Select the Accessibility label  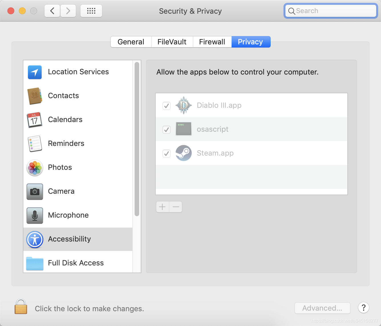point(70,239)
